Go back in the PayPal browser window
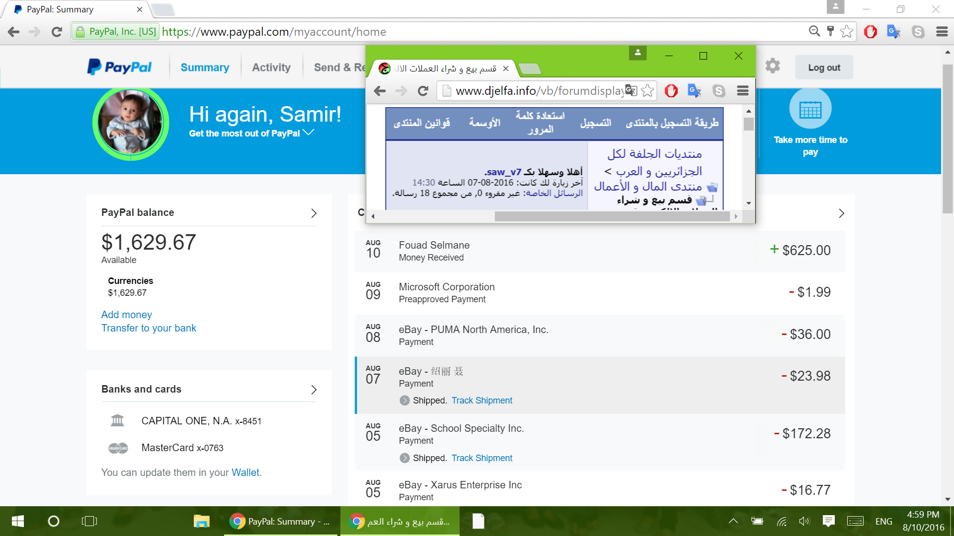Image resolution: width=954 pixels, height=536 pixels. (14, 32)
